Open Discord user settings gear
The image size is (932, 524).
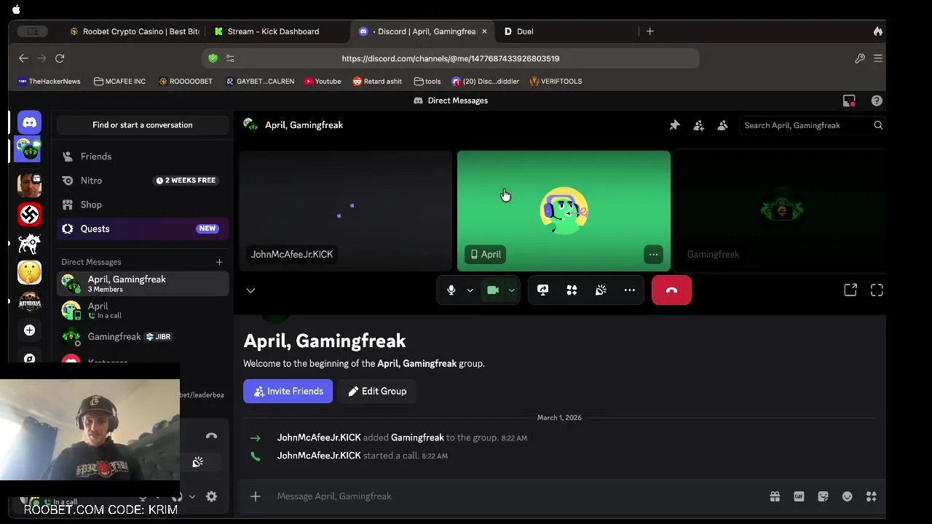tap(211, 496)
